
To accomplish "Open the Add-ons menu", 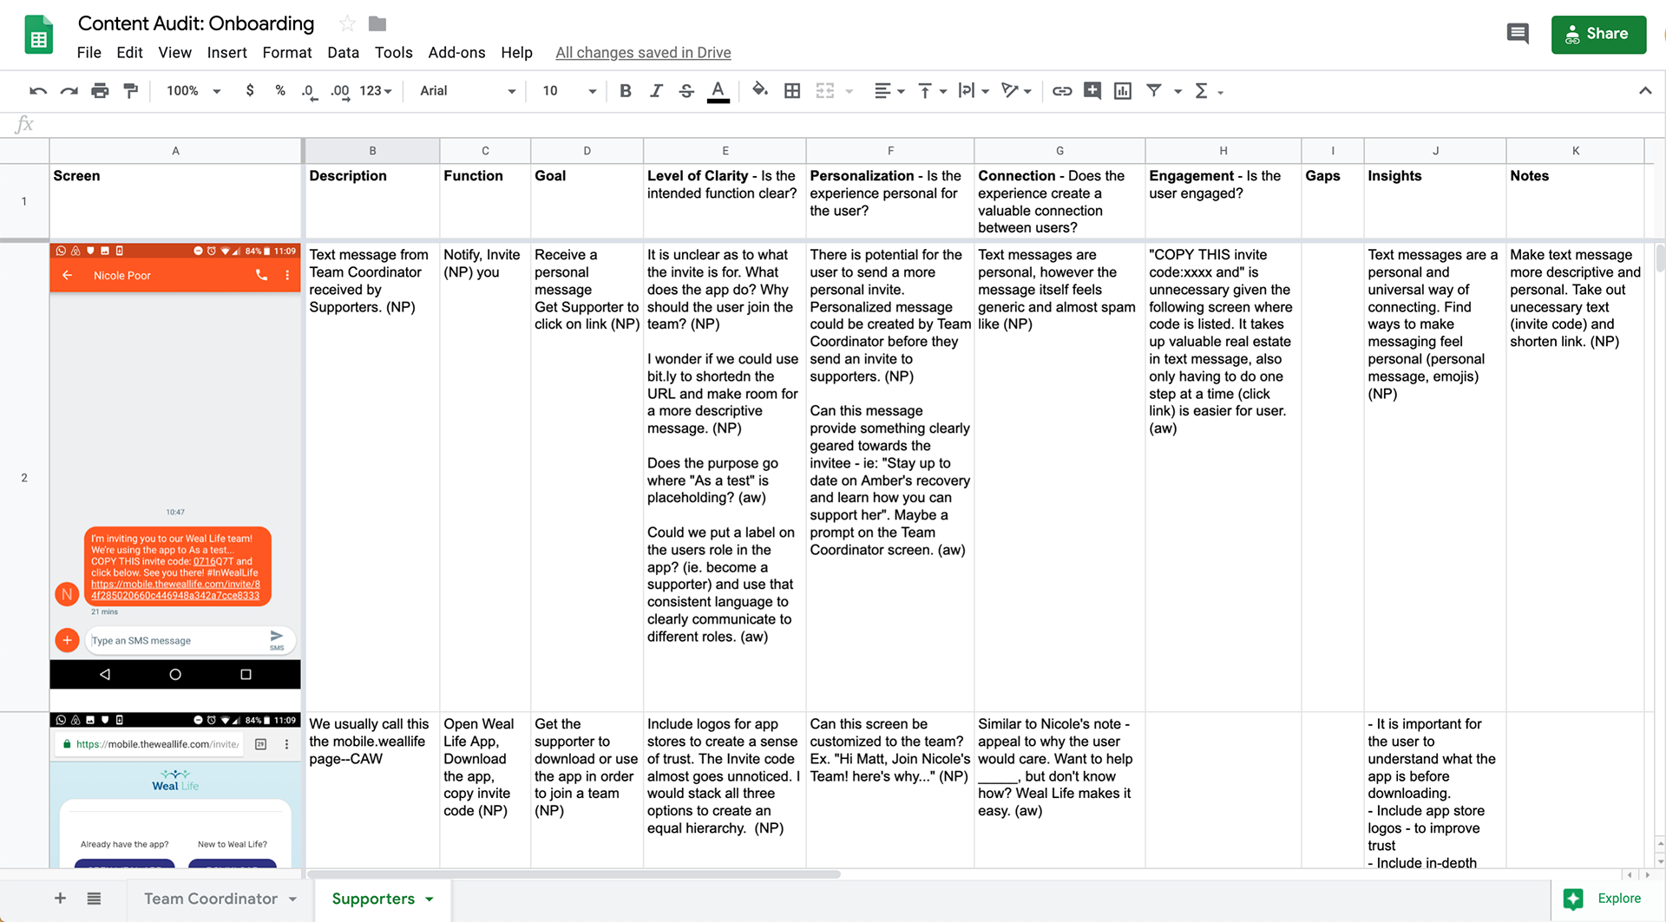I will (x=456, y=53).
